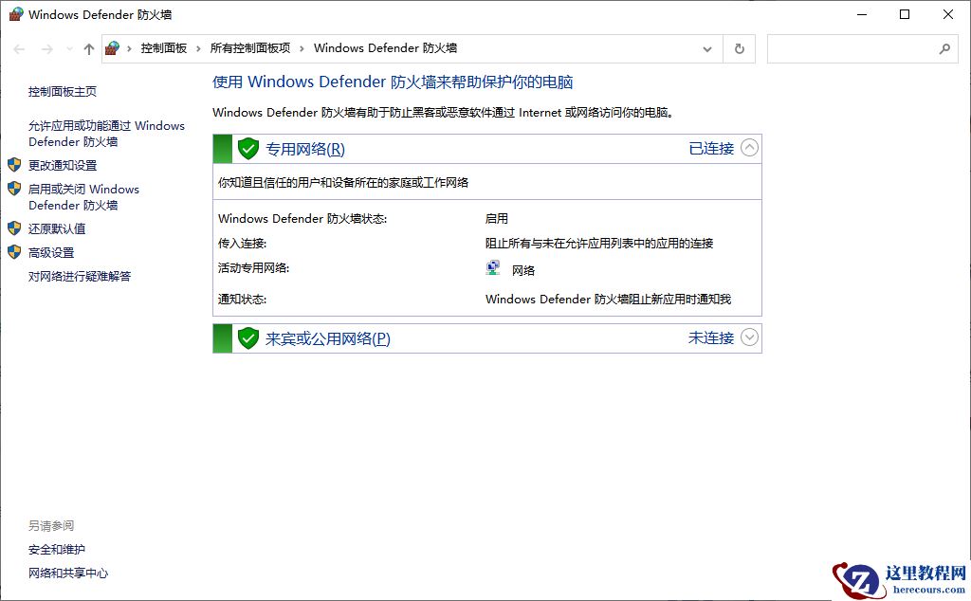Click the up arrow to go to parent folder
Screen dimensions: 971x601
click(x=89, y=48)
